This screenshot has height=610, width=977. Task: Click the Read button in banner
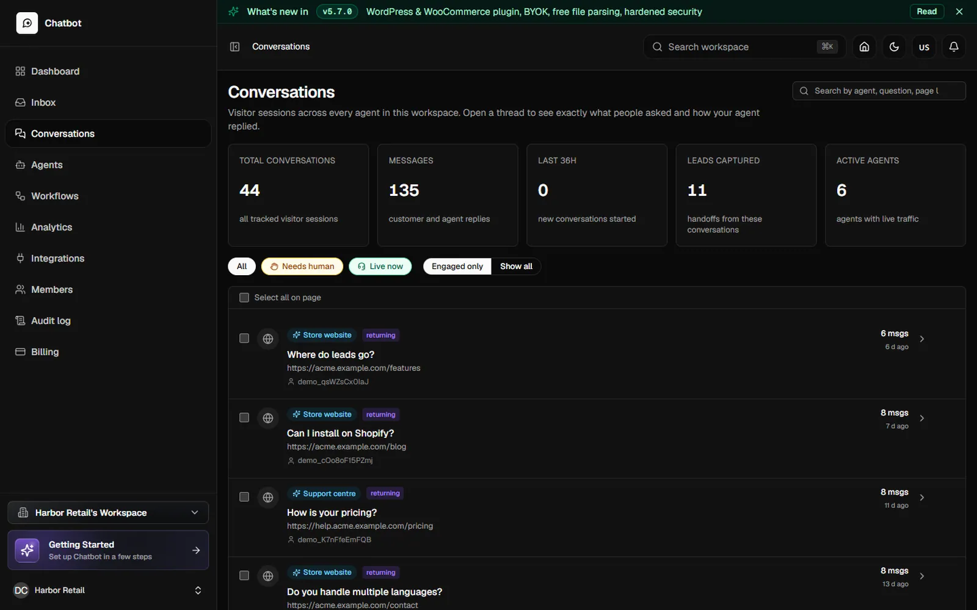[926, 12]
